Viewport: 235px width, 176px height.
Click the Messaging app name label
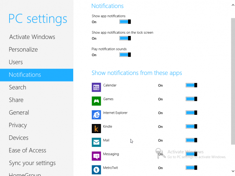coord(111,154)
